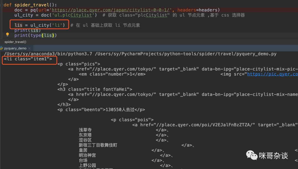Image resolution: width=298 pixels, height=169 pixels.
Task: Click the '130550人去过' beento paragraph line
Action: [101, 109]
